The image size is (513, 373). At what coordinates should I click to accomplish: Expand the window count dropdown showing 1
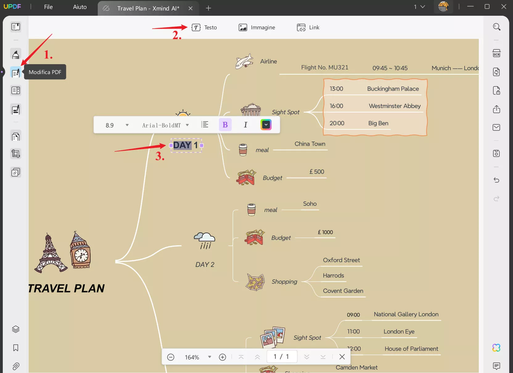(x=419, y=7)
